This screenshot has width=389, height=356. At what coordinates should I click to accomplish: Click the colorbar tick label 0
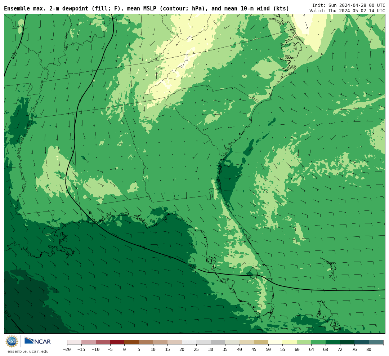[125, 349]
